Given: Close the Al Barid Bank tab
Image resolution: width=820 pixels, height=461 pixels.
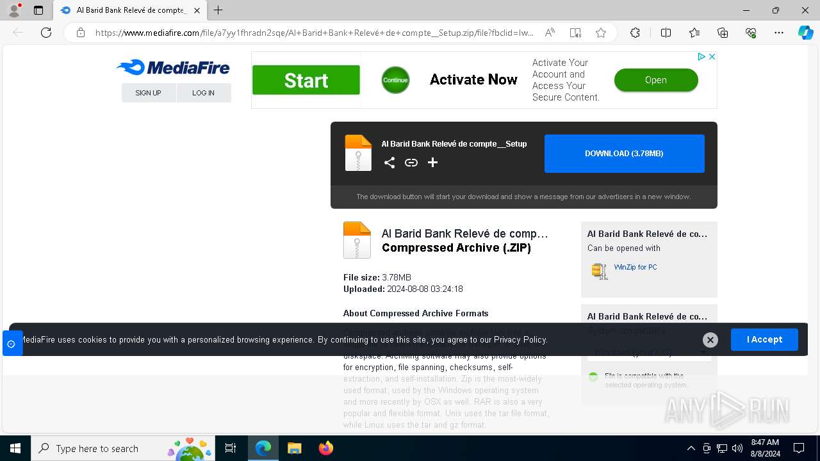Looking at the screenshot, I should point(197,10).
